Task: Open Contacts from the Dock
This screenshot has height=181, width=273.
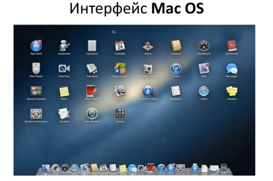Action: [94, 168]
